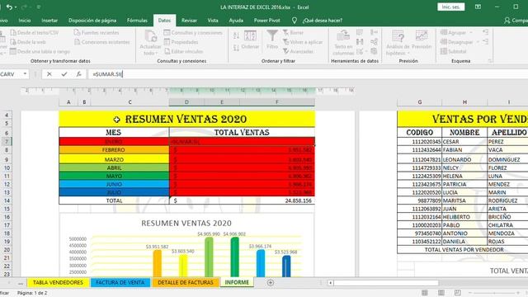Select row header 14
Image resolution: width=528 pixels, height=297 pixels.
point(7,200)
